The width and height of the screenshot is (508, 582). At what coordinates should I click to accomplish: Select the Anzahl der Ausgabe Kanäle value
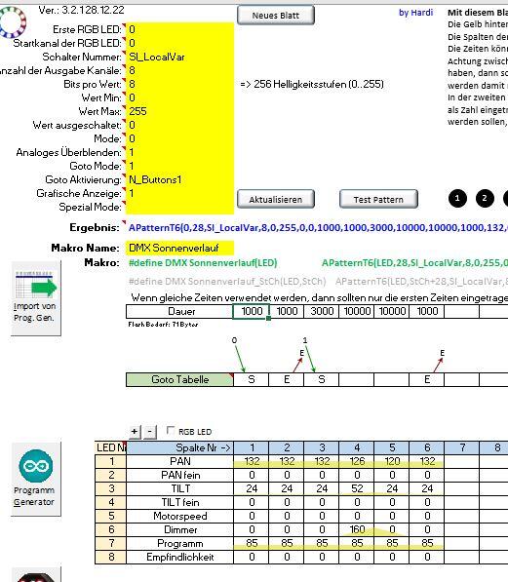coord(180,70)
